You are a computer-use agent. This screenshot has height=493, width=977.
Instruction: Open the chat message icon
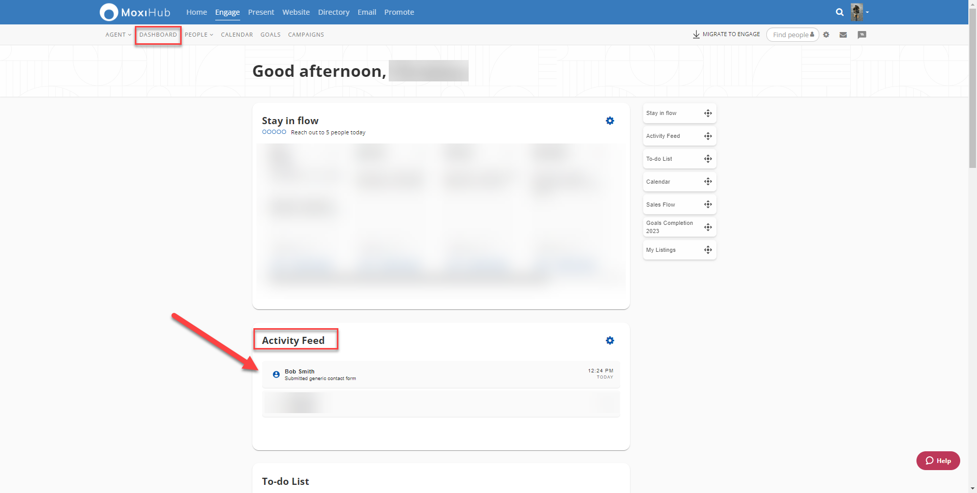point(861,35)
